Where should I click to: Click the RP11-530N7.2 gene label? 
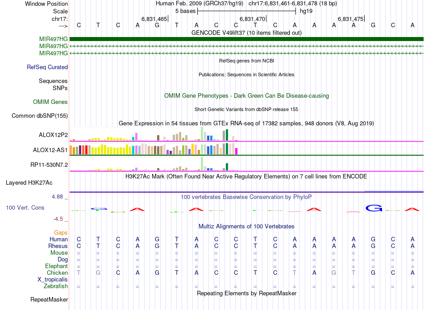(x=49, y=165)
